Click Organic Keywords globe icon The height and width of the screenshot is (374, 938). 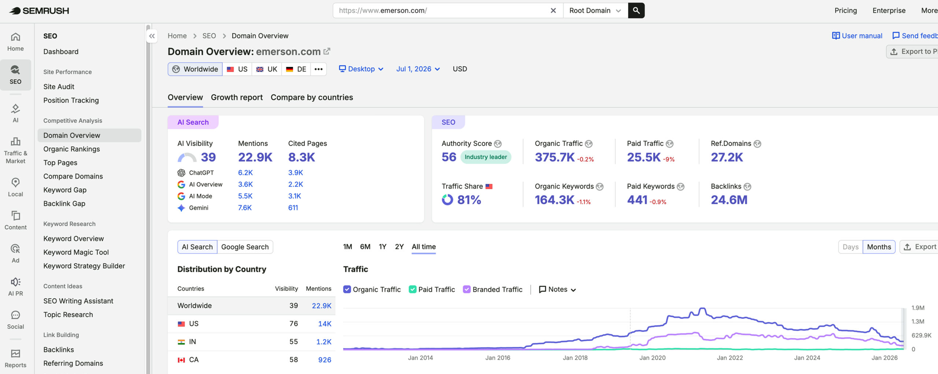click(x=599, y=187)
